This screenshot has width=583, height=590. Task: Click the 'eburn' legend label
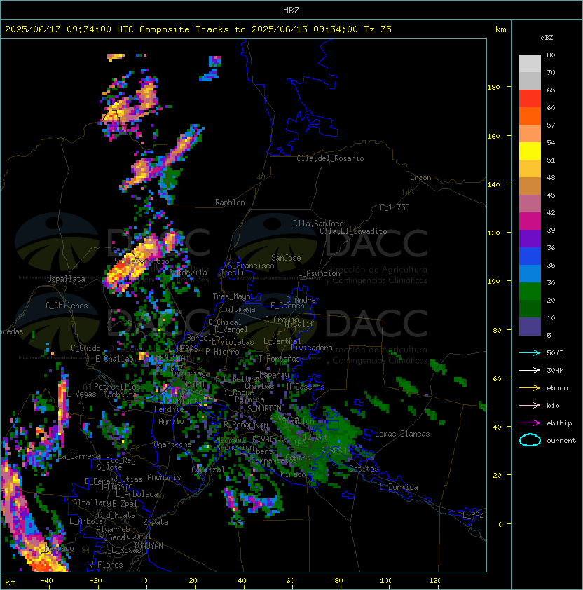pos(557,388)
